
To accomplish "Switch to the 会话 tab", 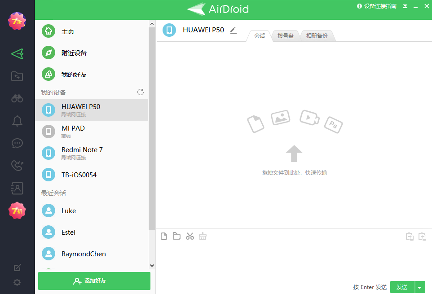I will (259, 36).
